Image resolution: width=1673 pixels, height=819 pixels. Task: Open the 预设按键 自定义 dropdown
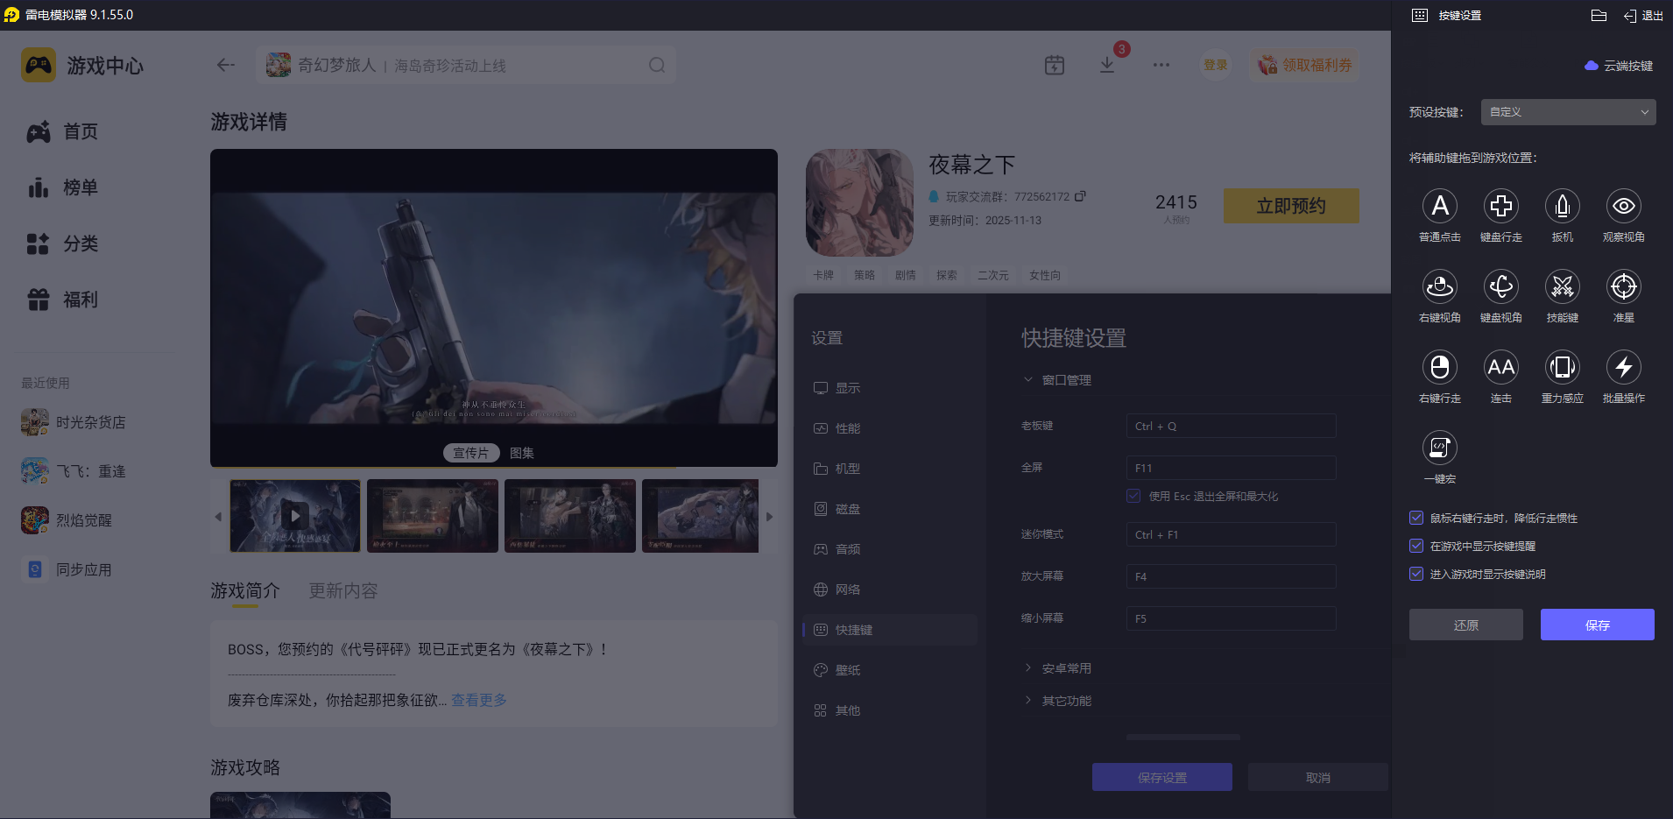tap(1566, 111)
